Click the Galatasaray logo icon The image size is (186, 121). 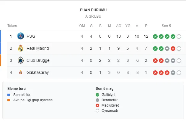point(20,72)
